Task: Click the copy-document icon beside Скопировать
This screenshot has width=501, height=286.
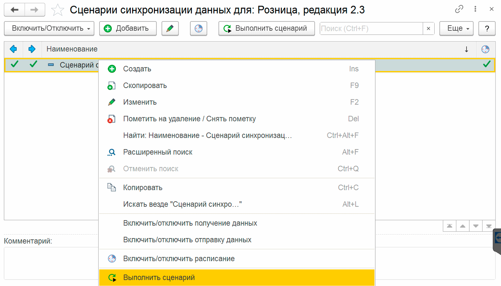Action: tap(112, 86)
